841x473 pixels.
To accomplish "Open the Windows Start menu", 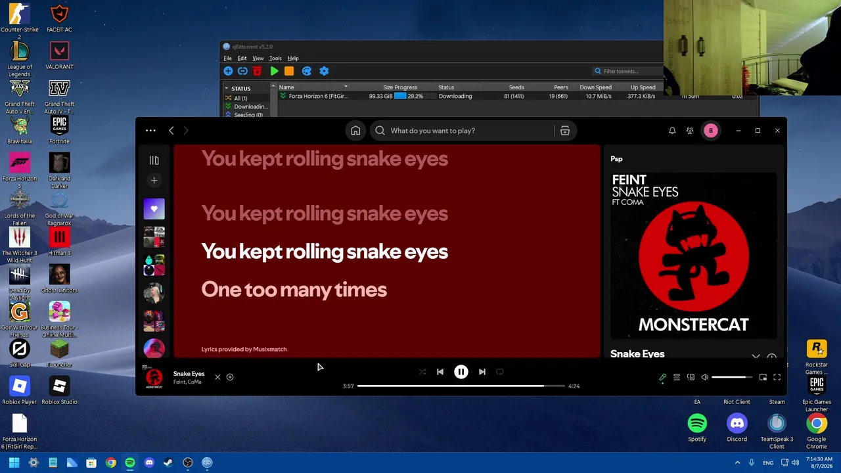I will tap(14, 462).
